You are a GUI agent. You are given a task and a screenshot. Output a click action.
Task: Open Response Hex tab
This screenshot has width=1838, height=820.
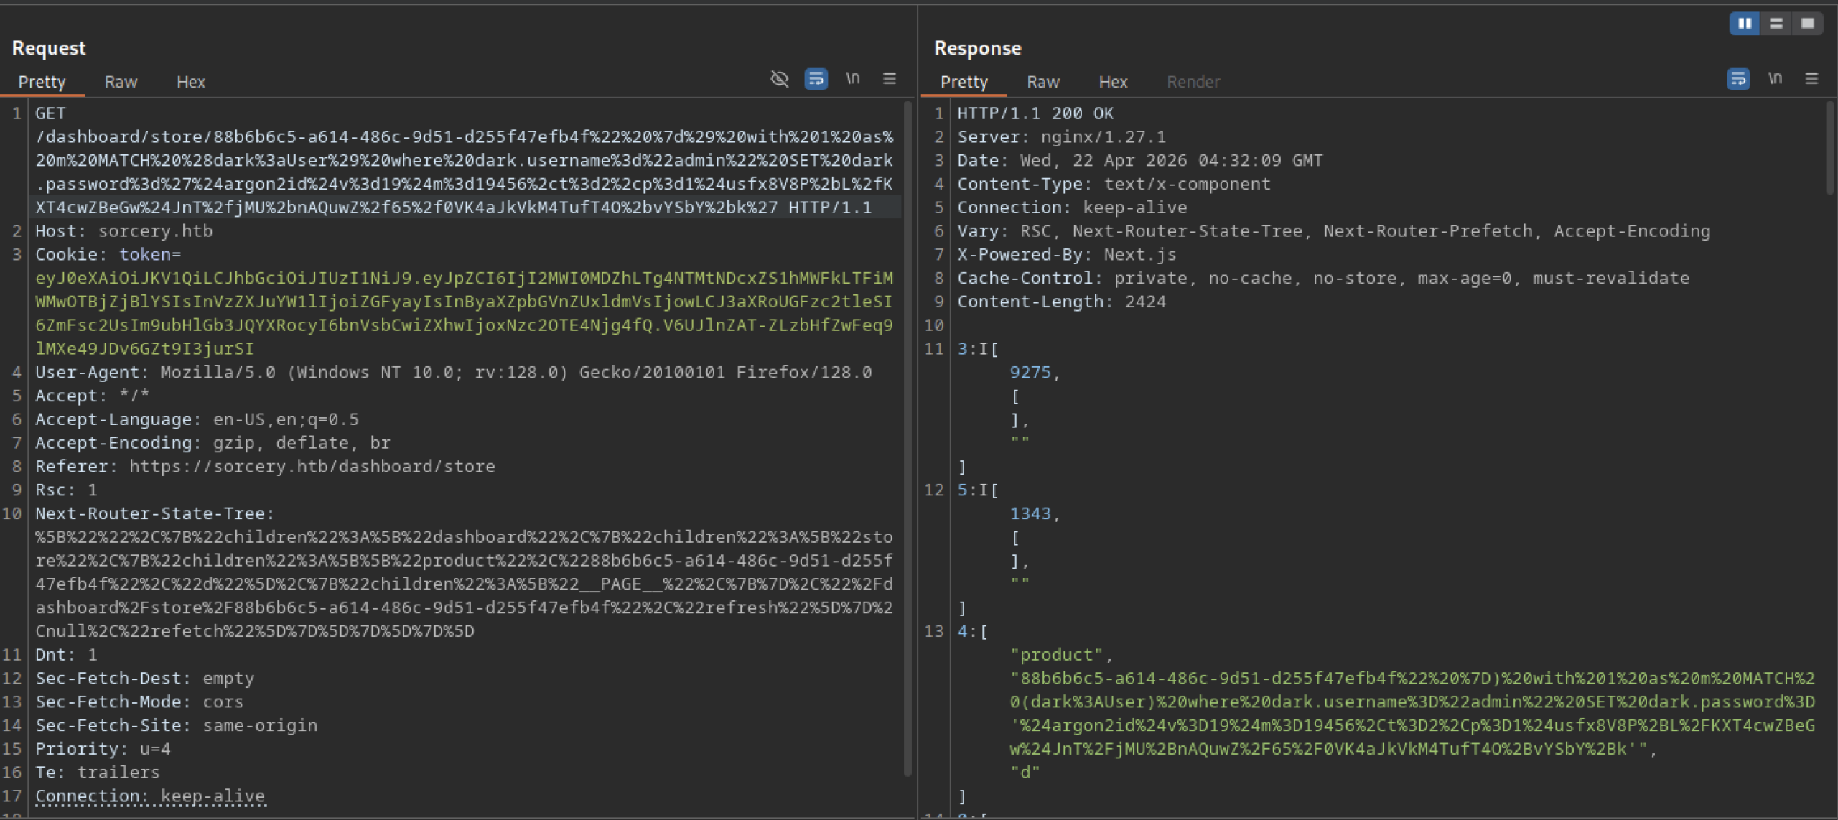click(1113, 82)
